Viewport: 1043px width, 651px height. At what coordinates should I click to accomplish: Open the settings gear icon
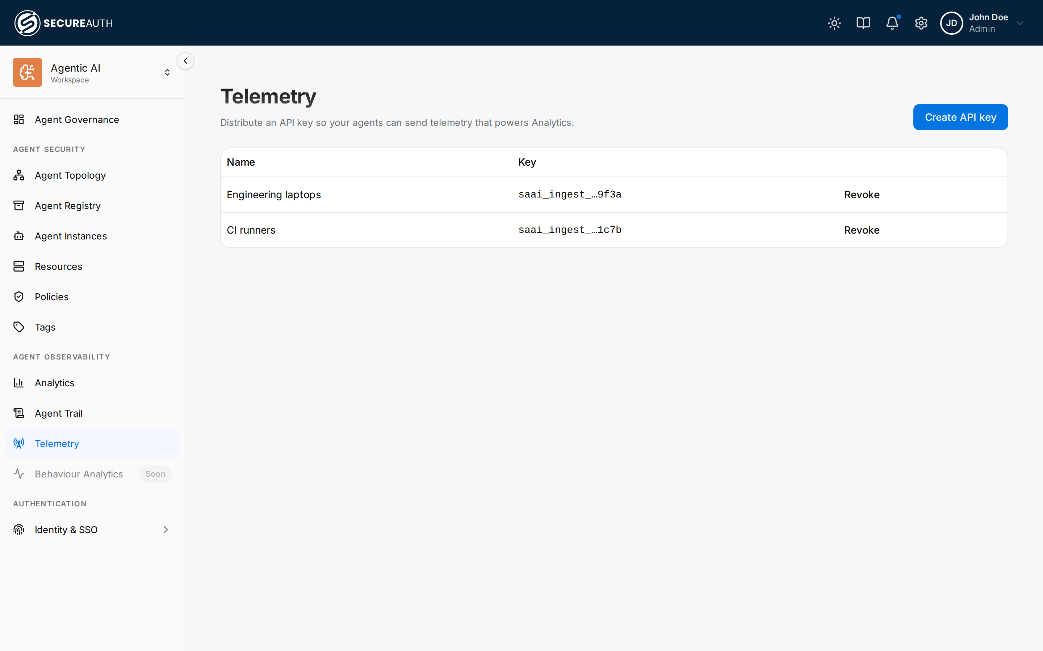[x=921, y=23]
